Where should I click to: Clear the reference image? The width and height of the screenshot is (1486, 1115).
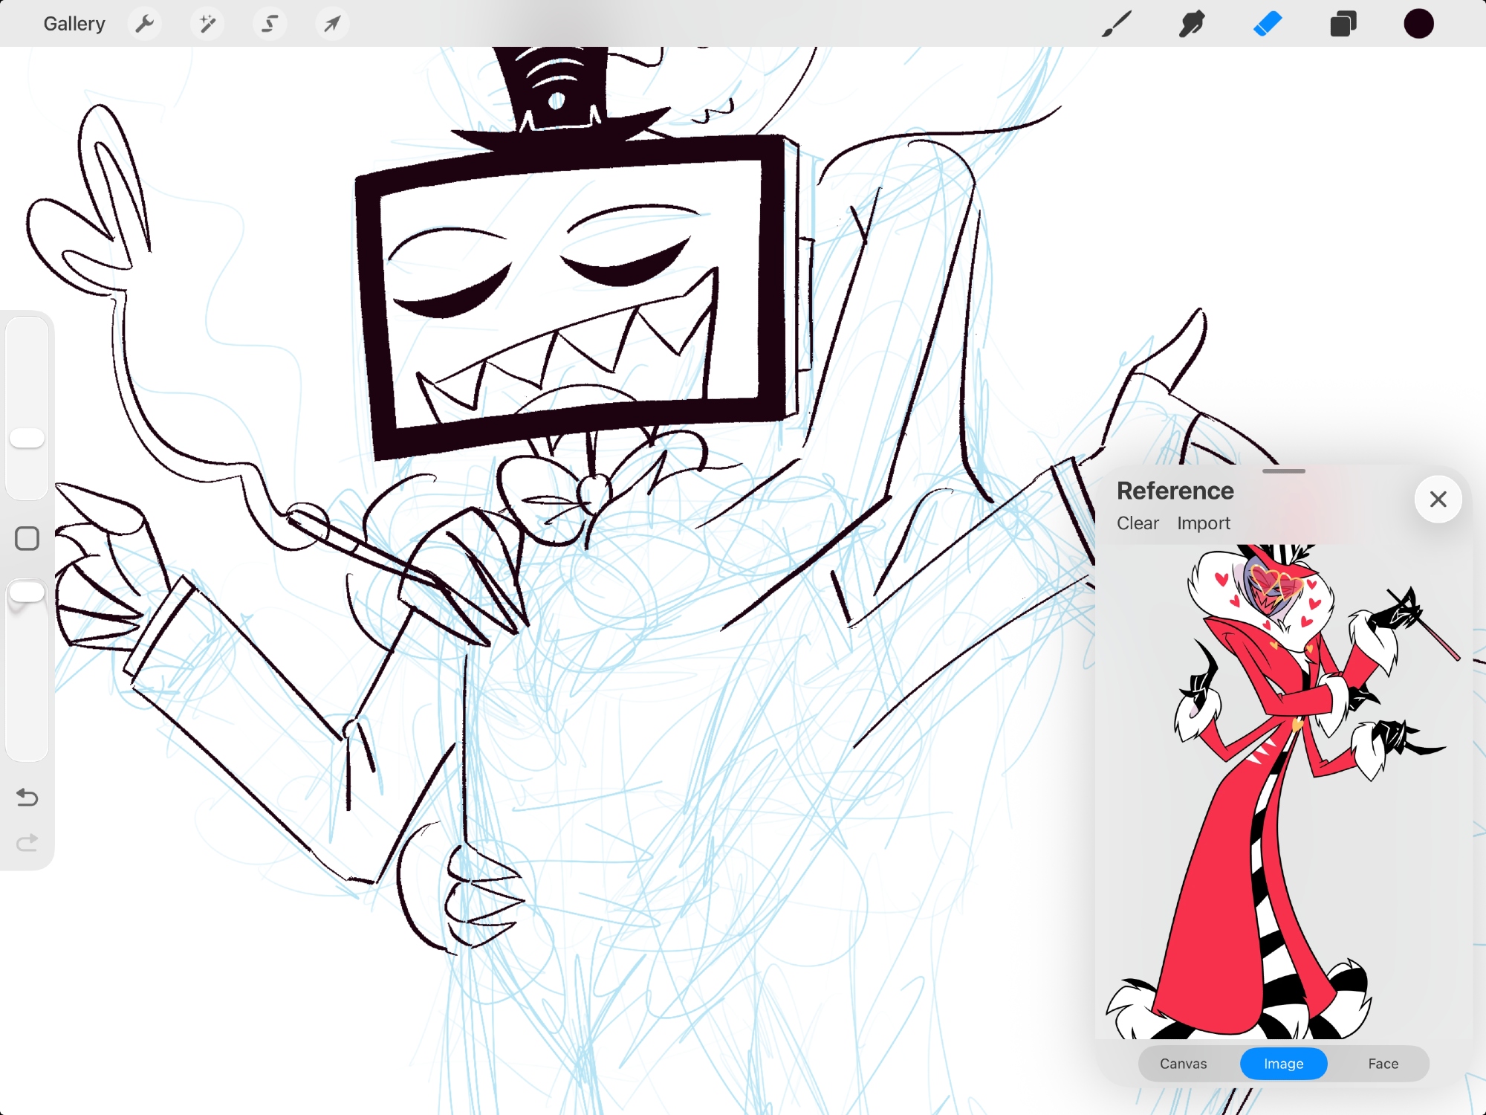coord(1137,523)
